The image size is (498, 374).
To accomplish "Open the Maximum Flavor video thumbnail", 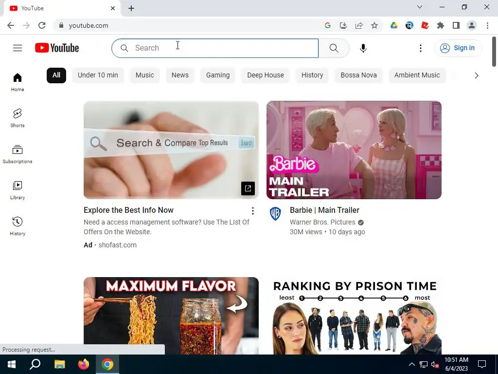I will 171,316.
